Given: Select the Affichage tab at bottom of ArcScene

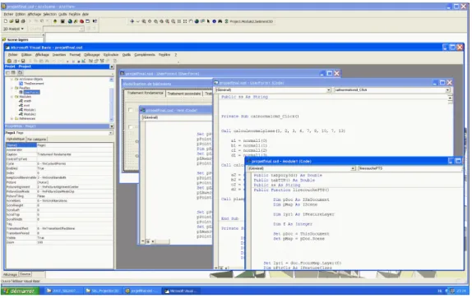Looking at the screenshot, I should click(10, 274).
